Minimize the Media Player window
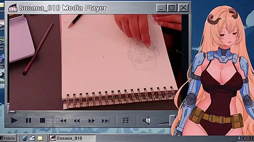This screenshot has height=142, width=254. tap(162, 8)
